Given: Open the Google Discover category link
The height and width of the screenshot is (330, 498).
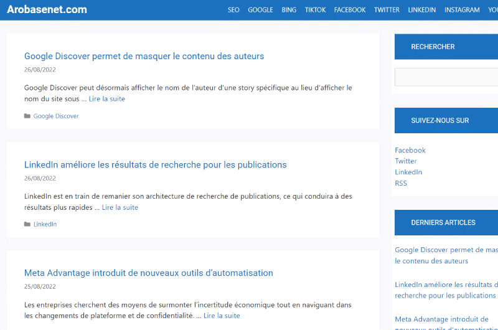Looking at the screenshot, I should (56, 116).
